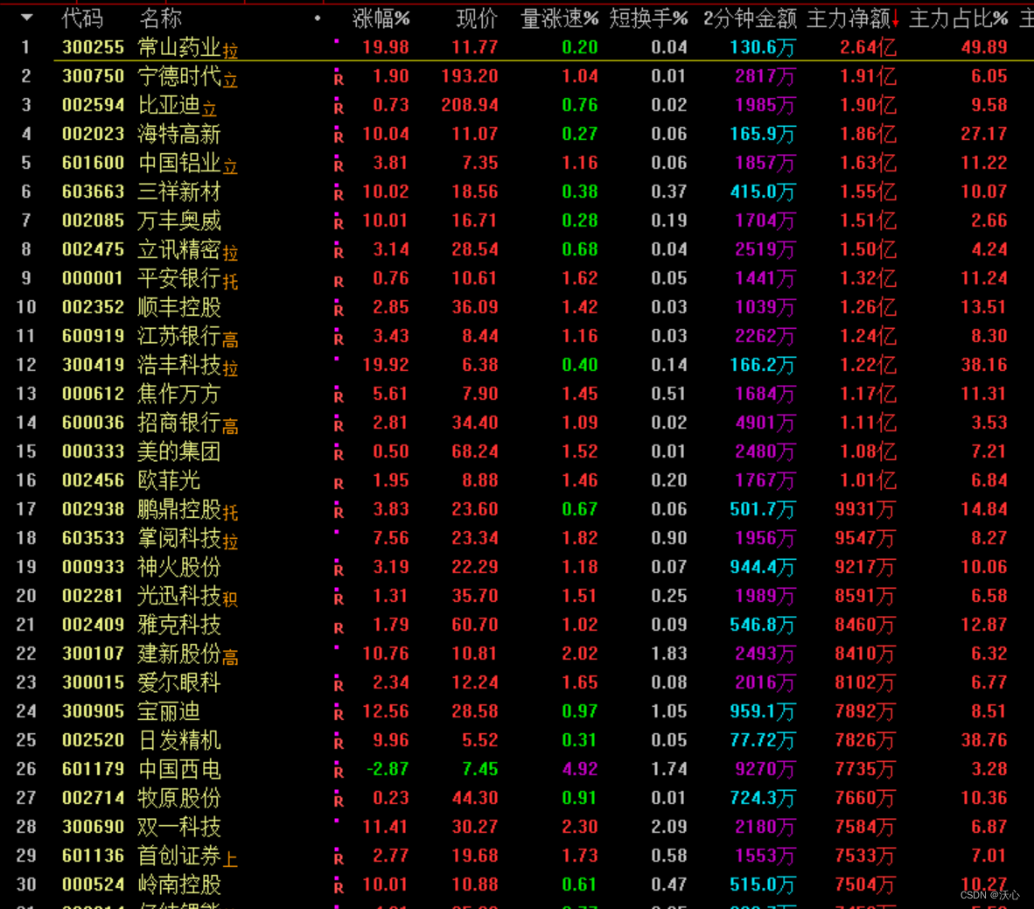Select stock name 爱尔眼科
The height and width of the screenshot is (909, 1034).
[178, 682]
